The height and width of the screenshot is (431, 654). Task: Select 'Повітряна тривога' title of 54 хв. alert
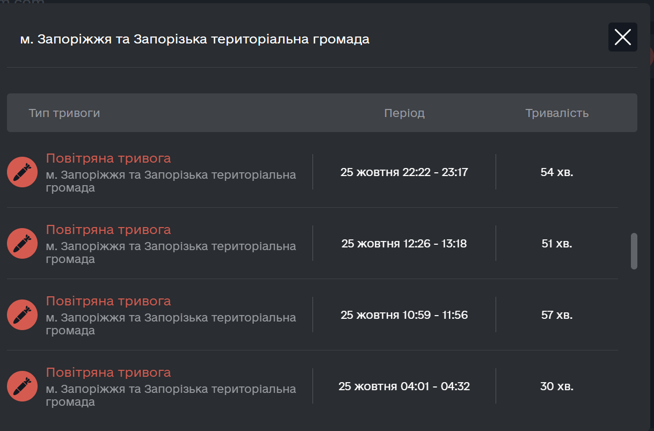pyautogui.click(x=108, y=158)
